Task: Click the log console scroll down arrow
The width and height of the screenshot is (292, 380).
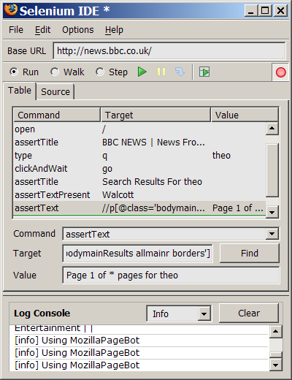Action: pos(276,365)
